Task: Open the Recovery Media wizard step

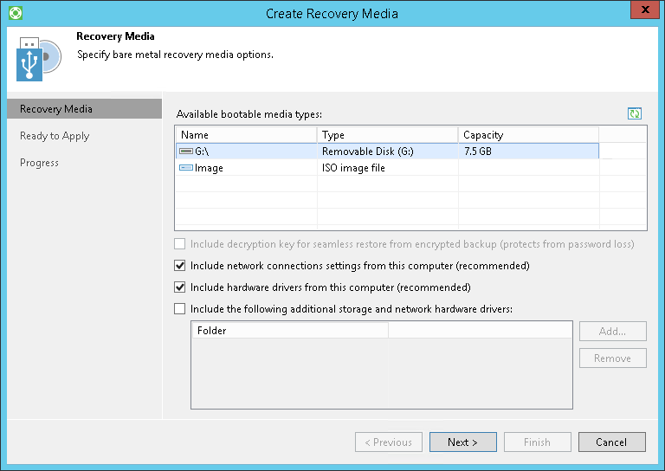Action: pos(56,109)
